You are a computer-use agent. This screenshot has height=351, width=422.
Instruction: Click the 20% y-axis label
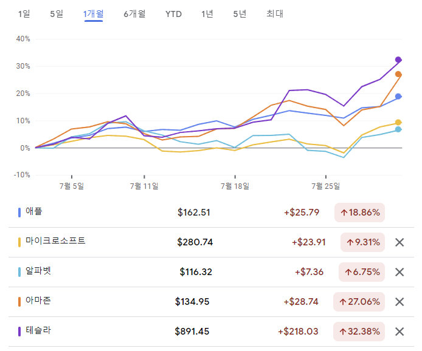23,94
